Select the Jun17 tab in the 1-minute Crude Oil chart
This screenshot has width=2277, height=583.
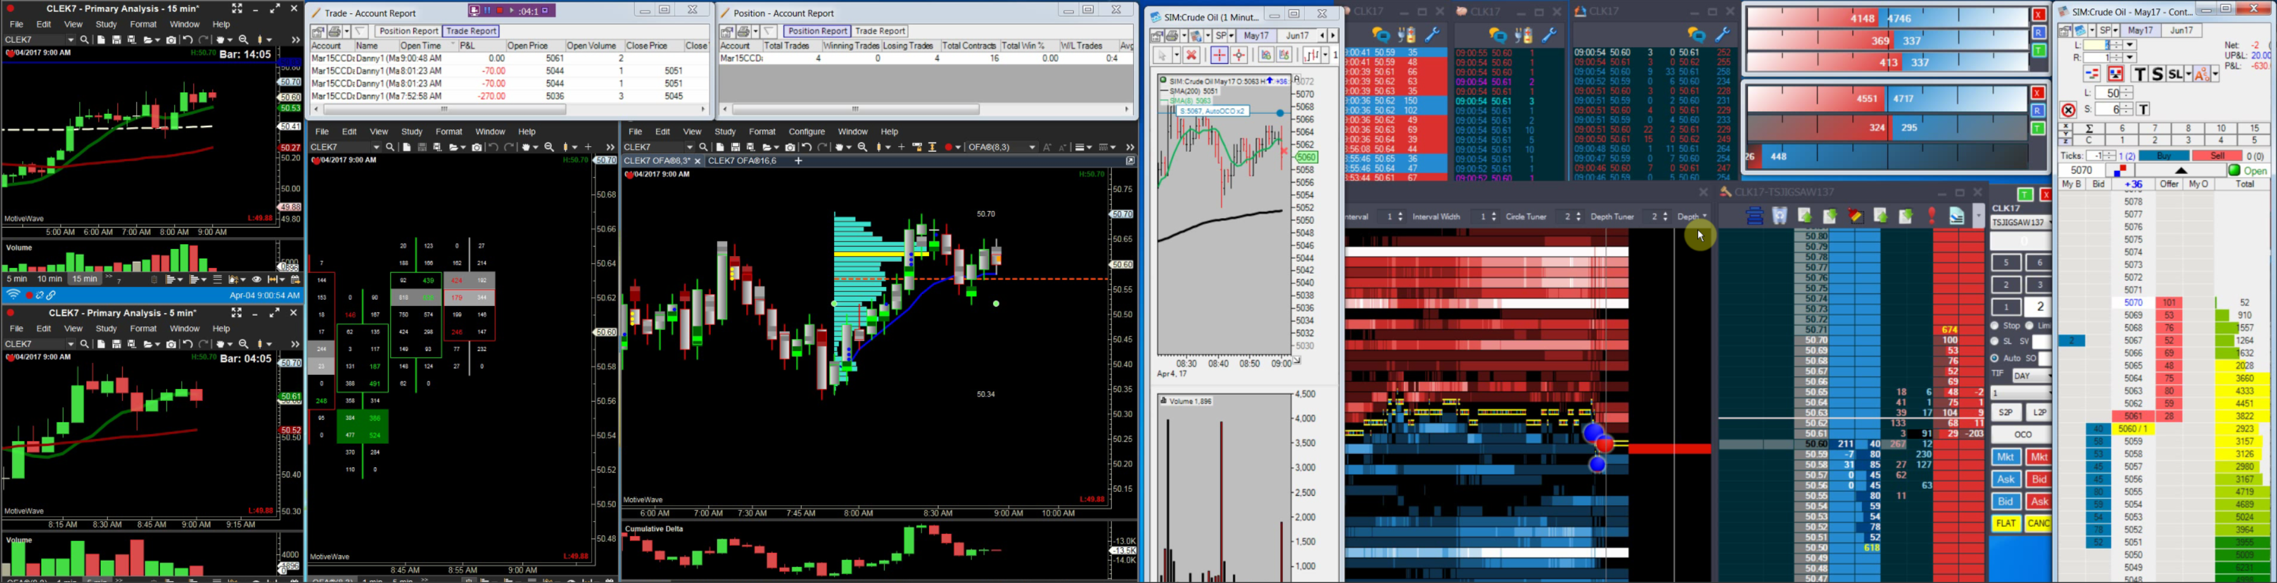click(x=1297, y=36)
